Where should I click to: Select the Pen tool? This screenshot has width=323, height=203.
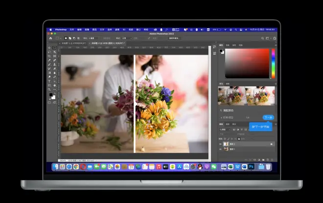(x=55, y=77)
